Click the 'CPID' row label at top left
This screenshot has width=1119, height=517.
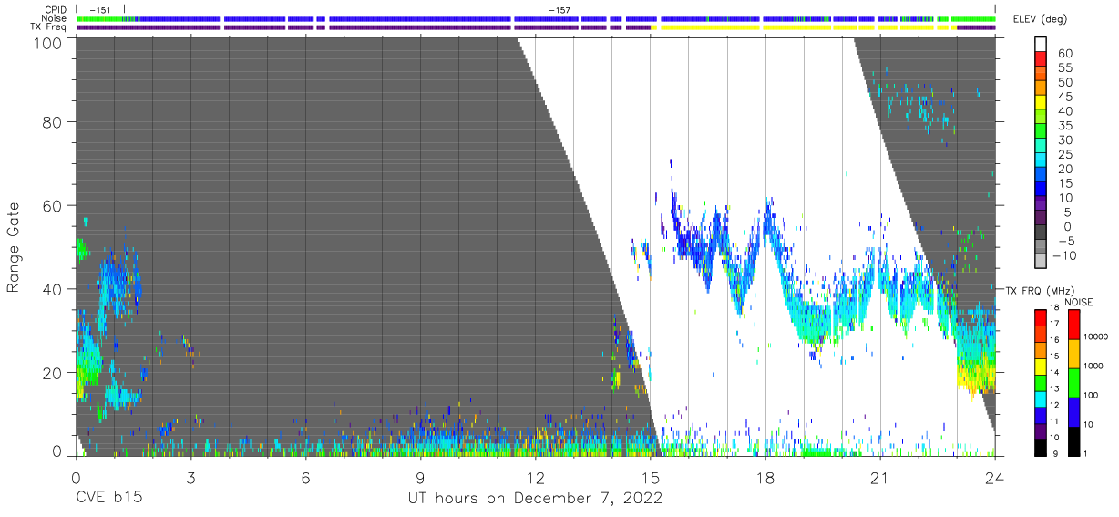point(56,10)
